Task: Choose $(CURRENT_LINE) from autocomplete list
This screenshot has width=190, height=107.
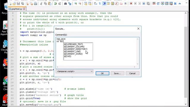Action: point(72,51)
